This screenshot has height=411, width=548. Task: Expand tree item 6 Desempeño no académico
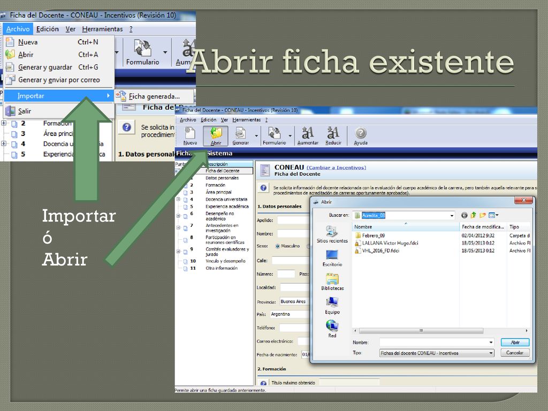tap(178, 216)
